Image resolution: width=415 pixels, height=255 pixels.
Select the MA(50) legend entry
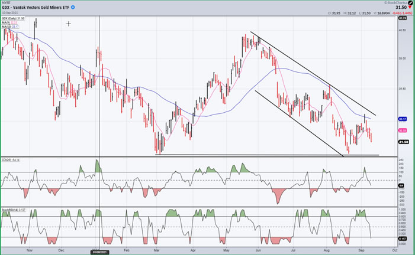point(11,27)
